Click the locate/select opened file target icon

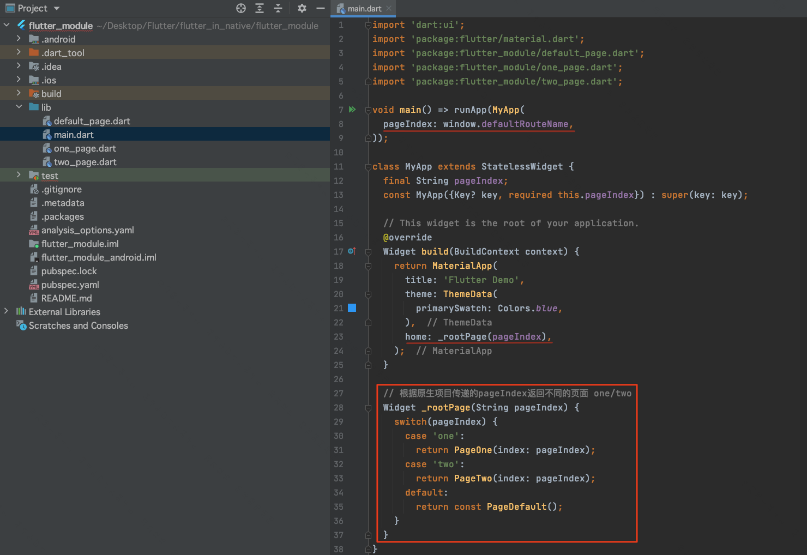point(241,8)
